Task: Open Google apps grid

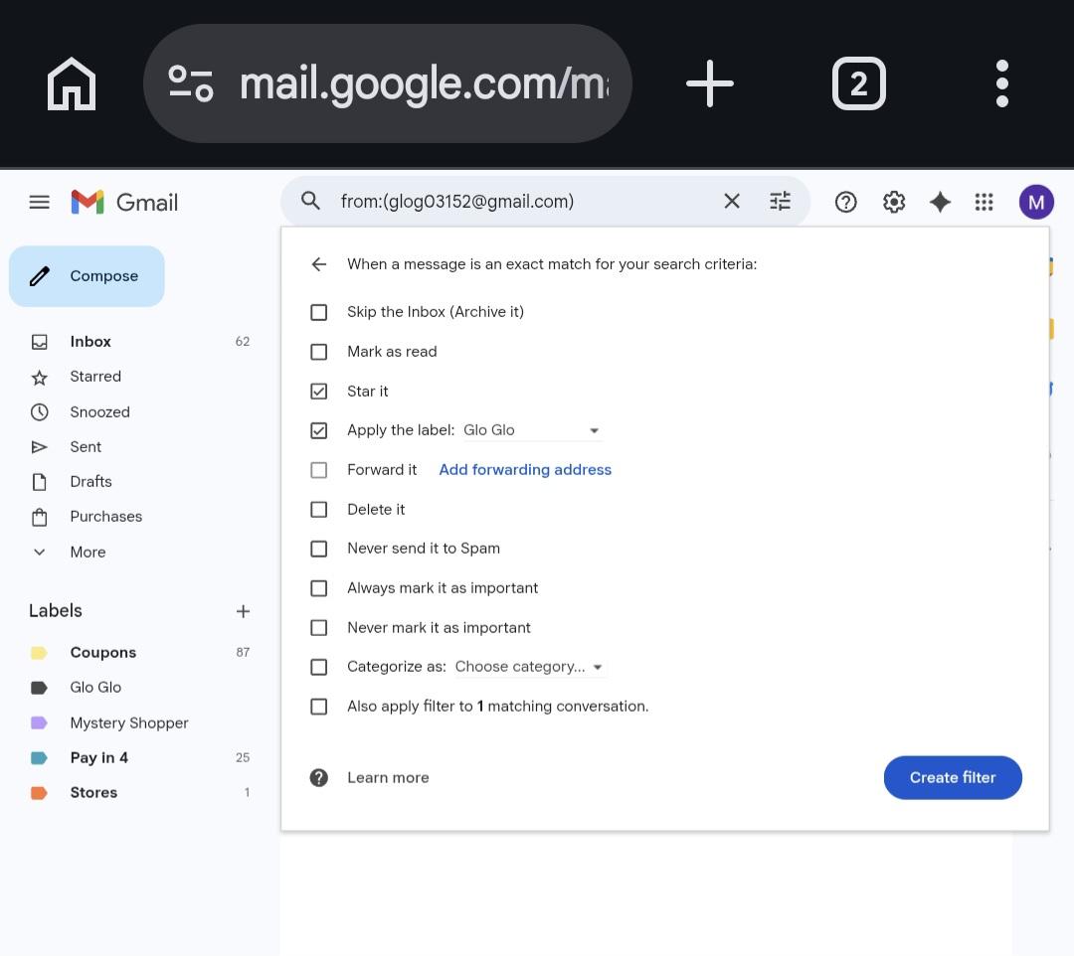Action: coord(984,202)
